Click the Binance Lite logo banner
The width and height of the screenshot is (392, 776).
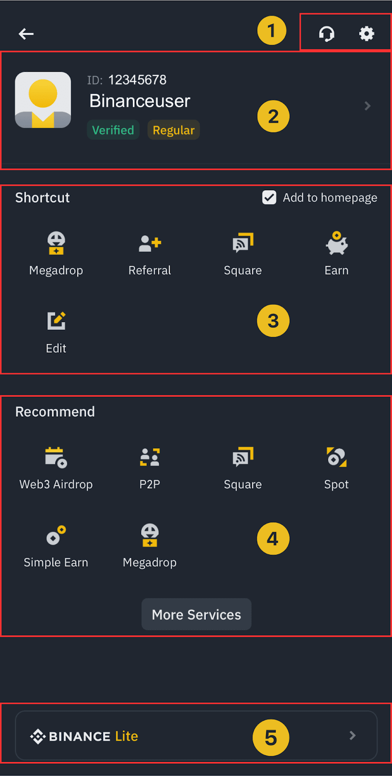coord(84,736)
